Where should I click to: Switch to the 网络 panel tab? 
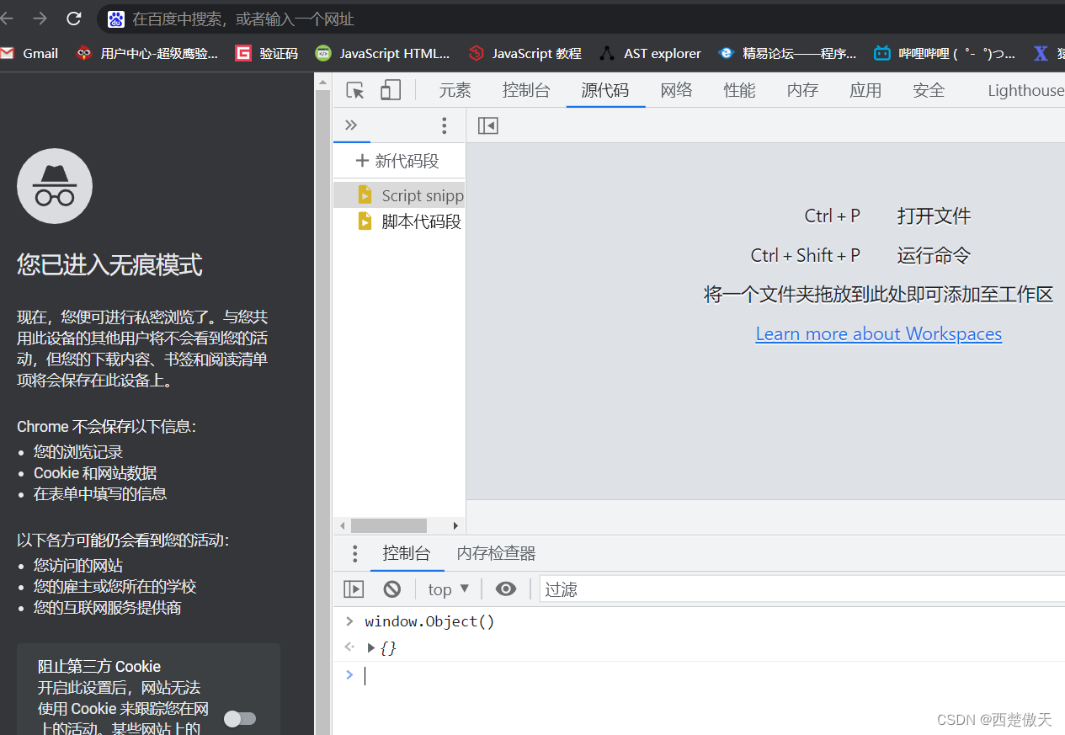pyautogui.click(x=676, y=89)
